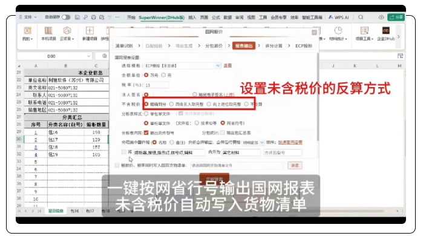Click the green 分享 button

(396, 17)
